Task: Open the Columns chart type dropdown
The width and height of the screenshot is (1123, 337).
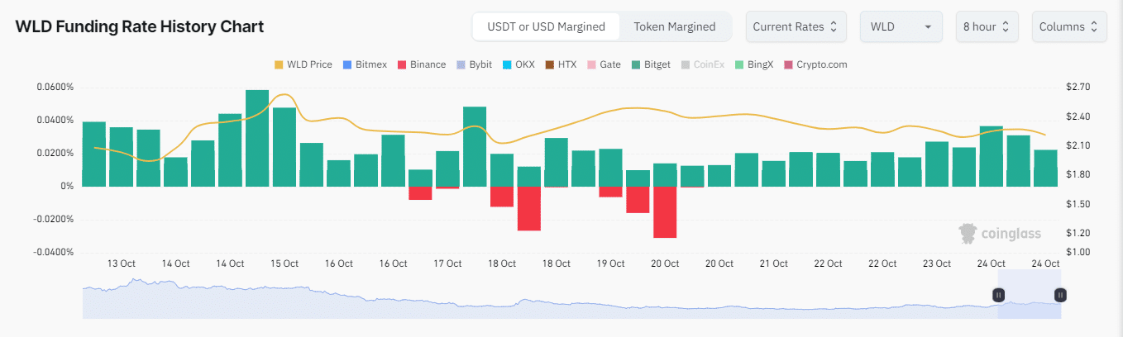Action: pos(1069,26)
